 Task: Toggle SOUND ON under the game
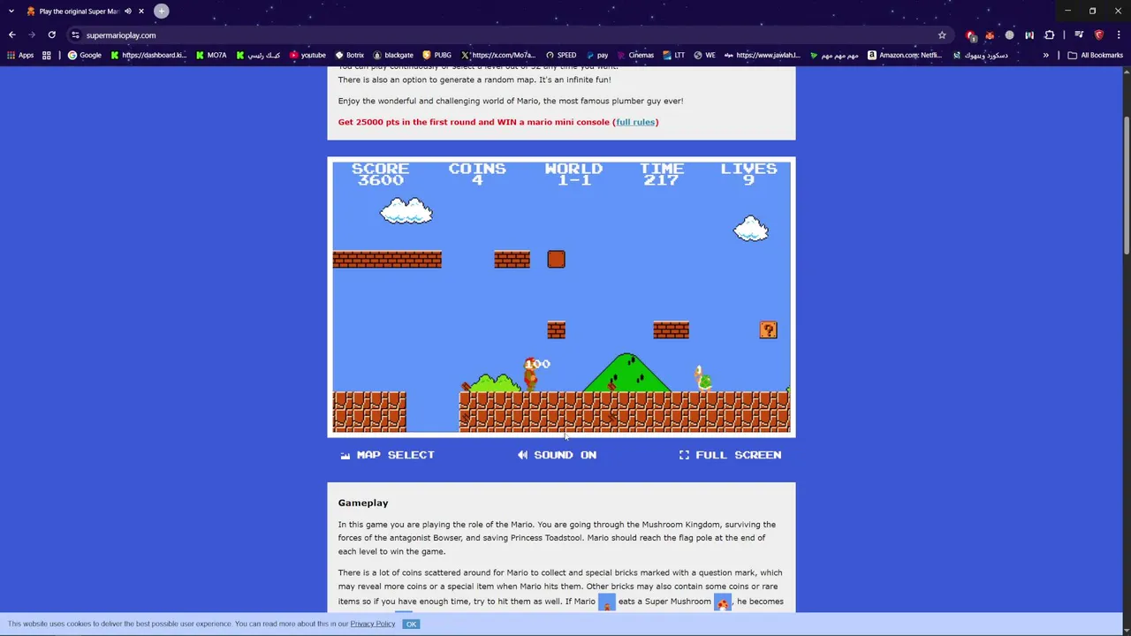click(557, 455)
